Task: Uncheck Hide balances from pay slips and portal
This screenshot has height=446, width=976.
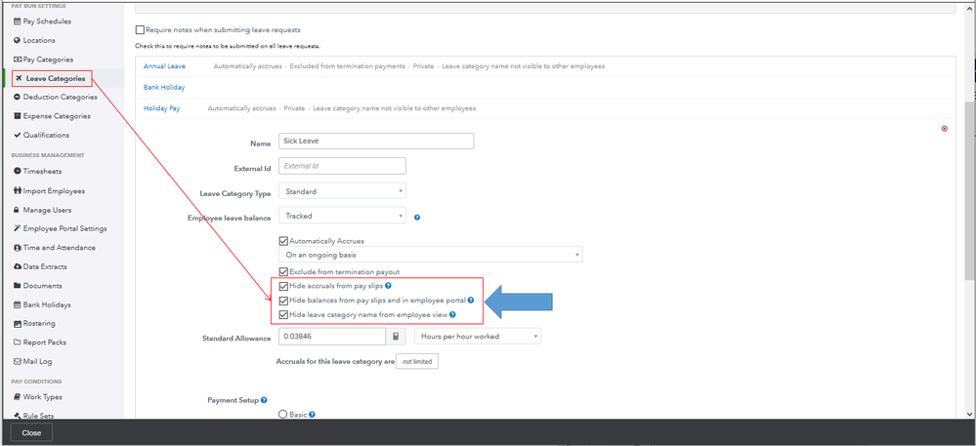Action: 284,301
